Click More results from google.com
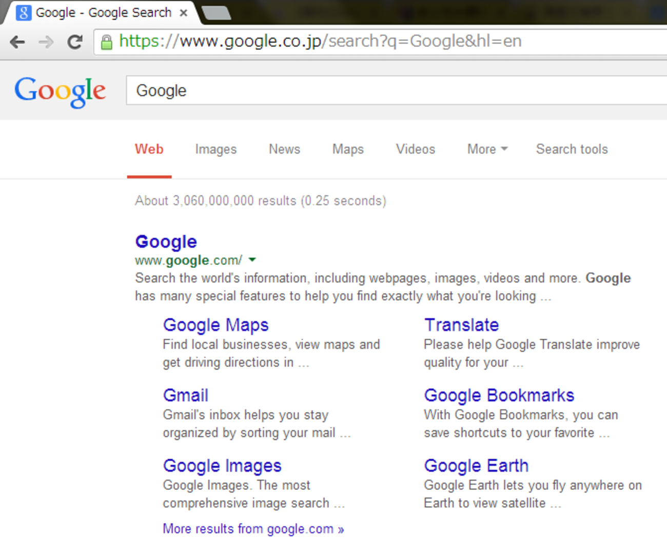 [x=253, y=529]
